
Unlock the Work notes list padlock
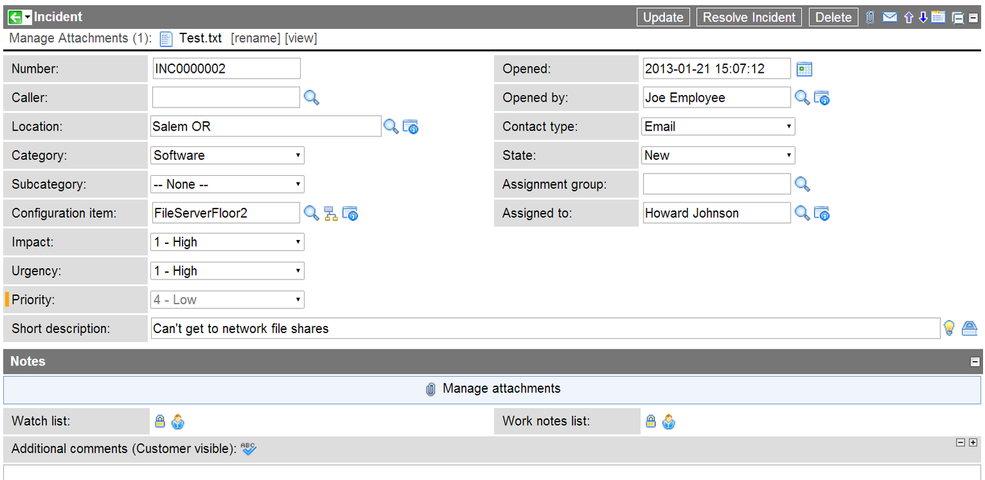click(650, 421)
